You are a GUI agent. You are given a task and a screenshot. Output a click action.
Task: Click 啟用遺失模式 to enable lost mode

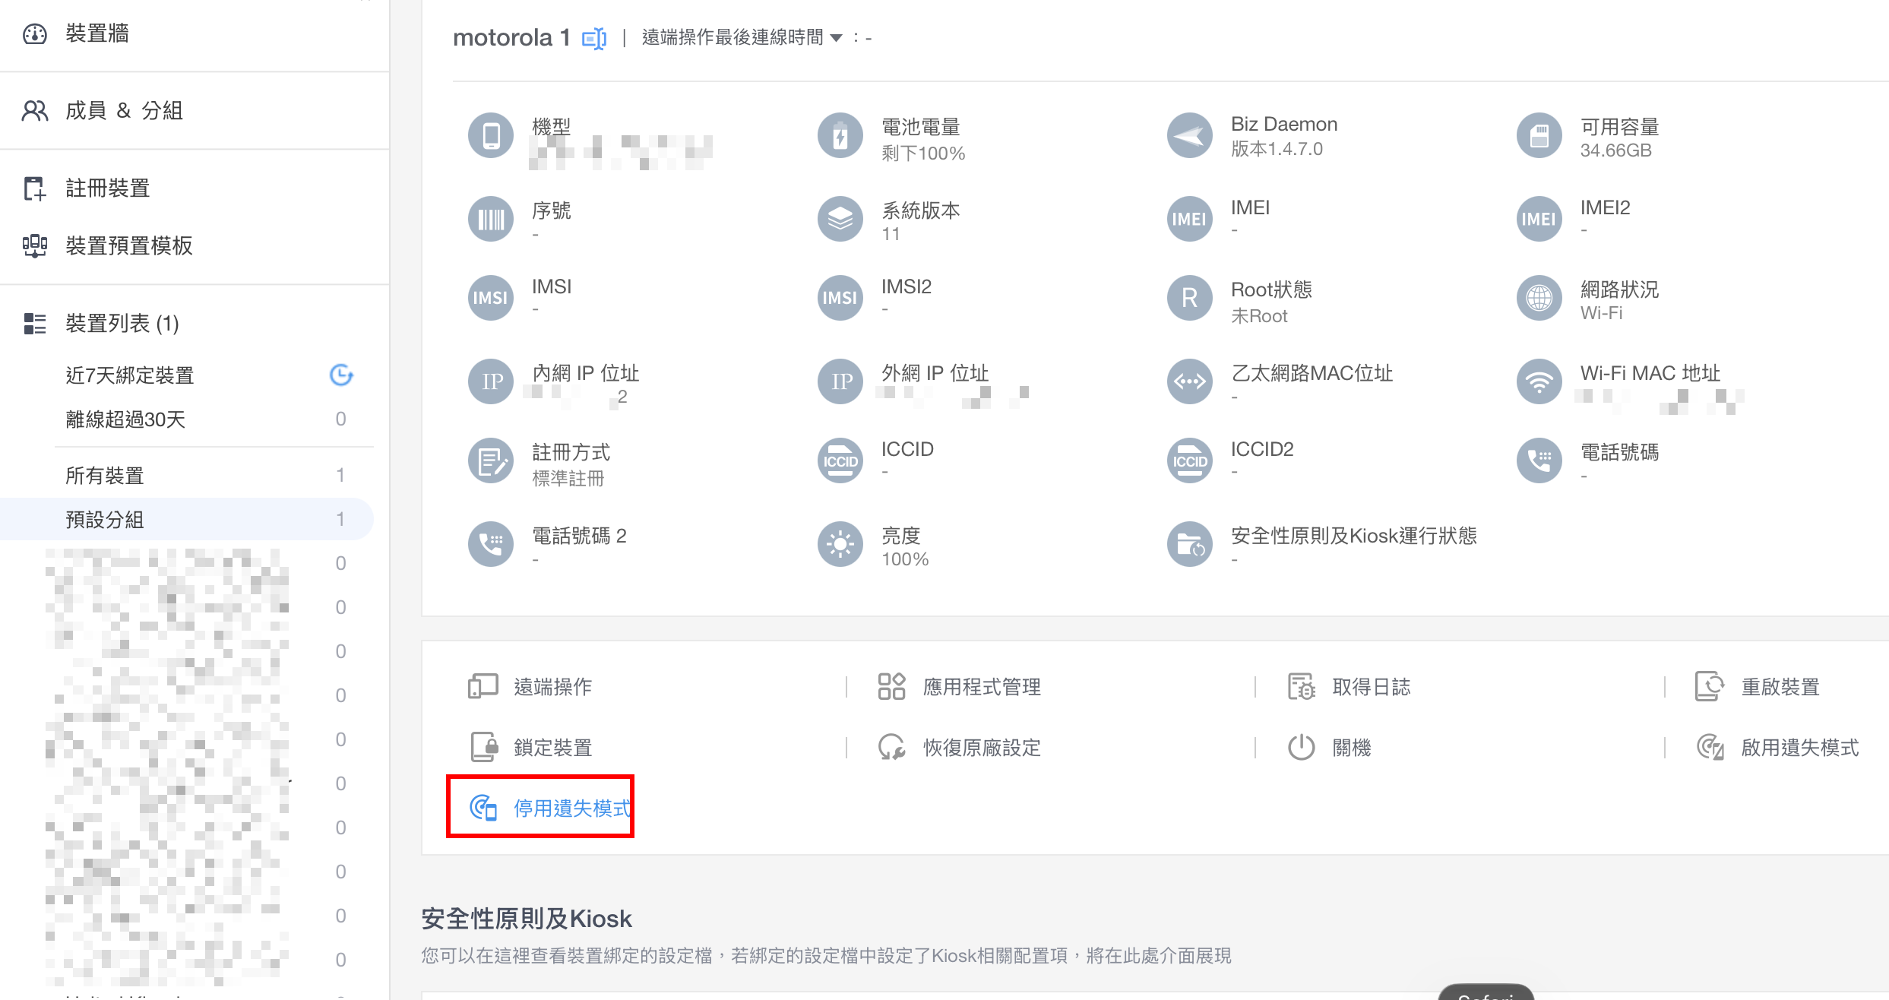coord(1799,748)
